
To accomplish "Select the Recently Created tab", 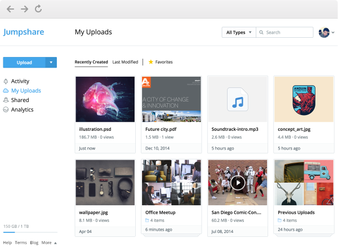I will tap(91, 62).
